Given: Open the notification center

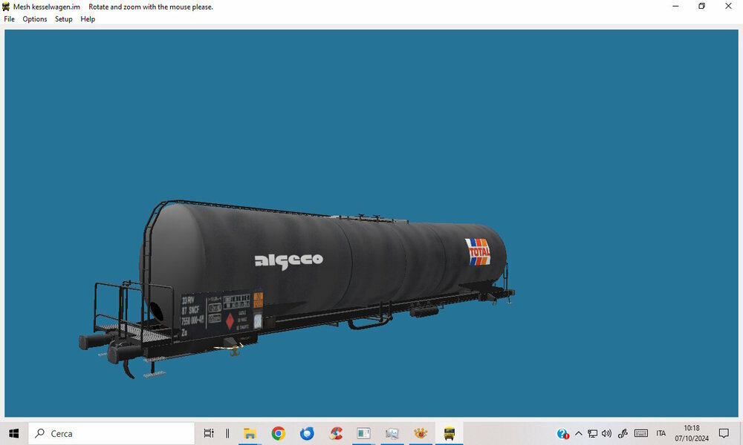Looking at the screenshot, I should pos(724,433).
